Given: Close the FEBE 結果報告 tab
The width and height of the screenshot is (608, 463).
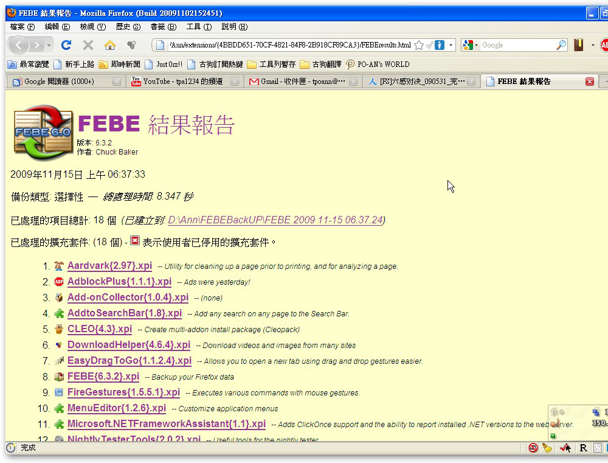Looking at the screenshot, I should pyautogui.click(x=589, y=82).
